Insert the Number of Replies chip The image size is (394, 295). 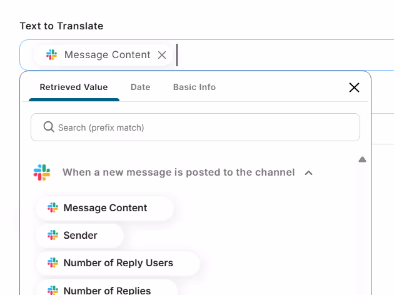click(x=107, y=289)
